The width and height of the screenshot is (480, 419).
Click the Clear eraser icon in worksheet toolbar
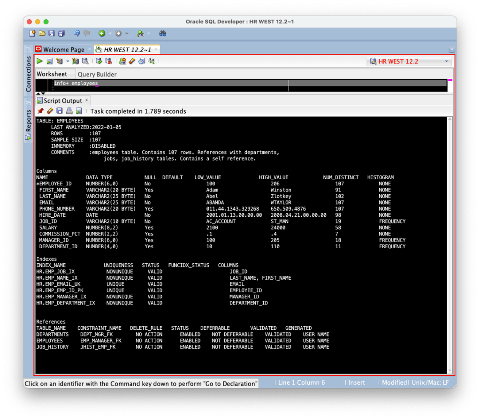pyautogui.click(x=132, y=61)
